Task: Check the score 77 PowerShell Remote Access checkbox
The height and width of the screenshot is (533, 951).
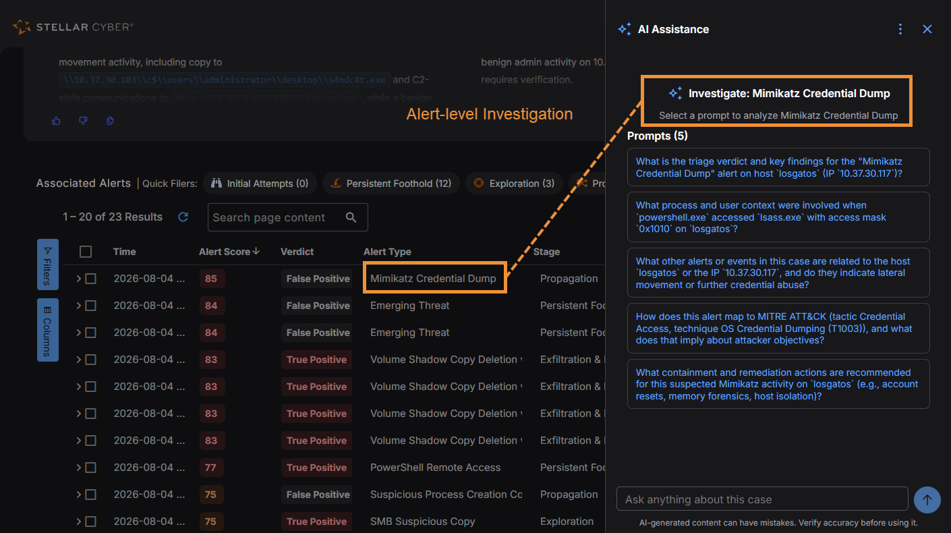Action: [x=91, y=468]
